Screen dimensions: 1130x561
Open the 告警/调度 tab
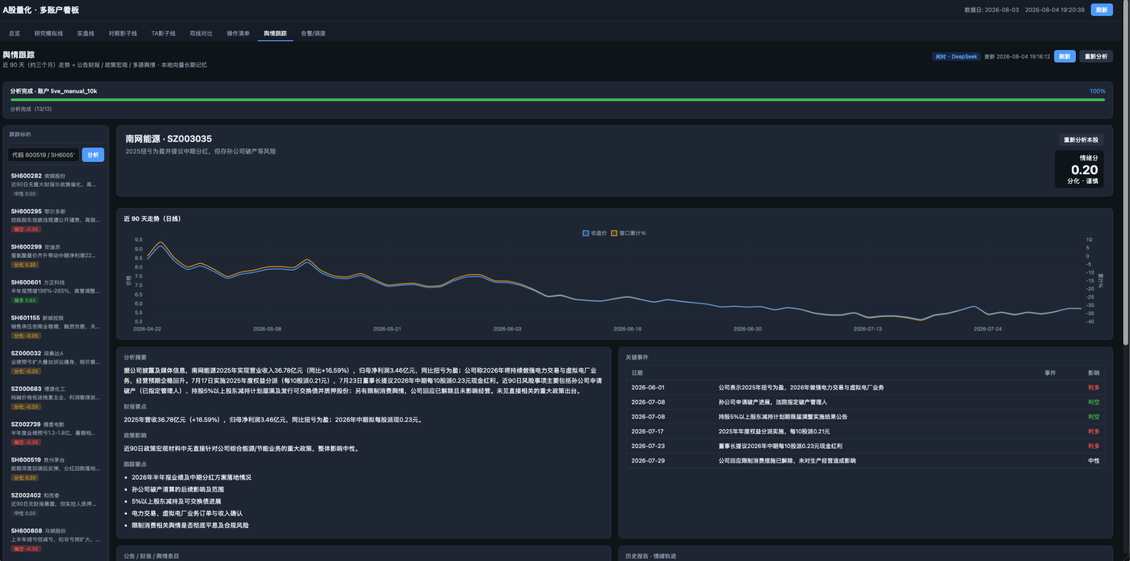point(313,34)
